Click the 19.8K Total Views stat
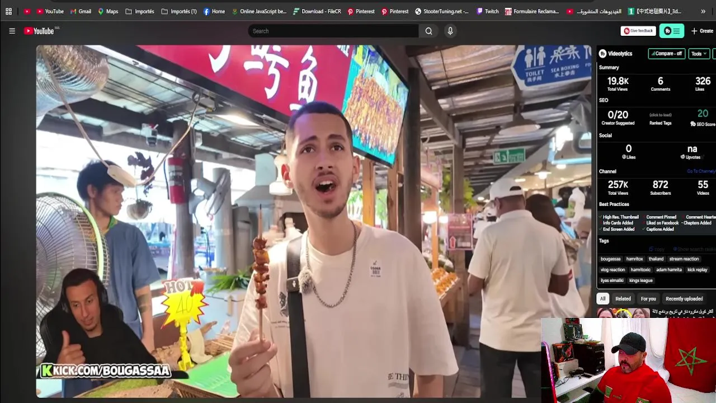Image resolution: width=716 pixels, height=403 pixels. tap(618, 84)
